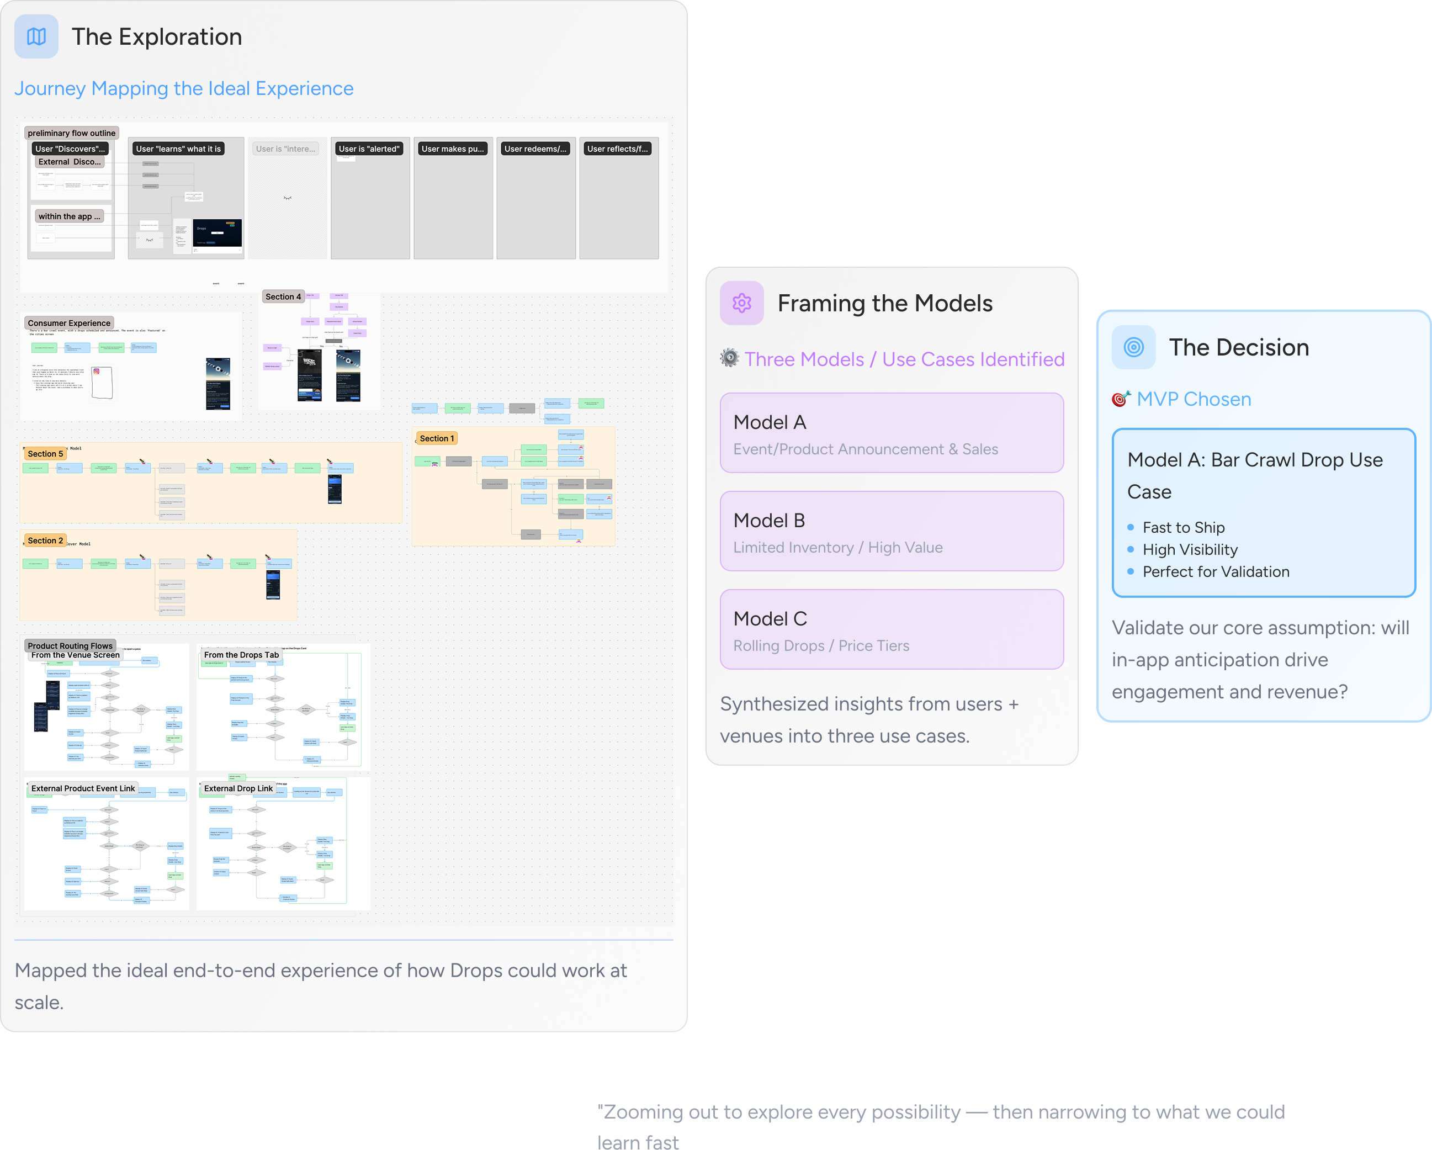Click the MVP Chosen heading text
This screenshot has width=1432, height=1150.
(1194, 399)
